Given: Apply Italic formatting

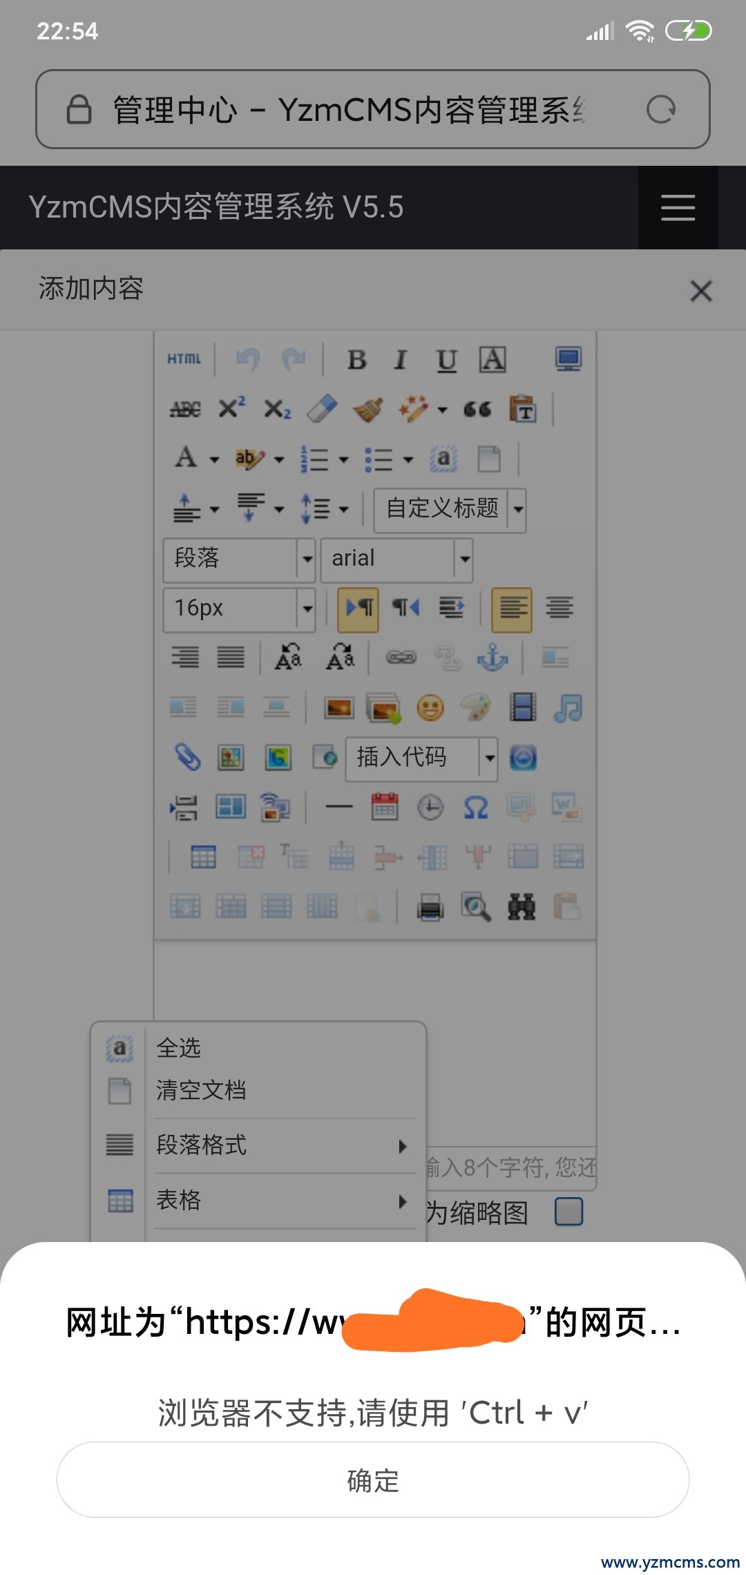Looking at the screenshot, I should click(x=401, y=360).
